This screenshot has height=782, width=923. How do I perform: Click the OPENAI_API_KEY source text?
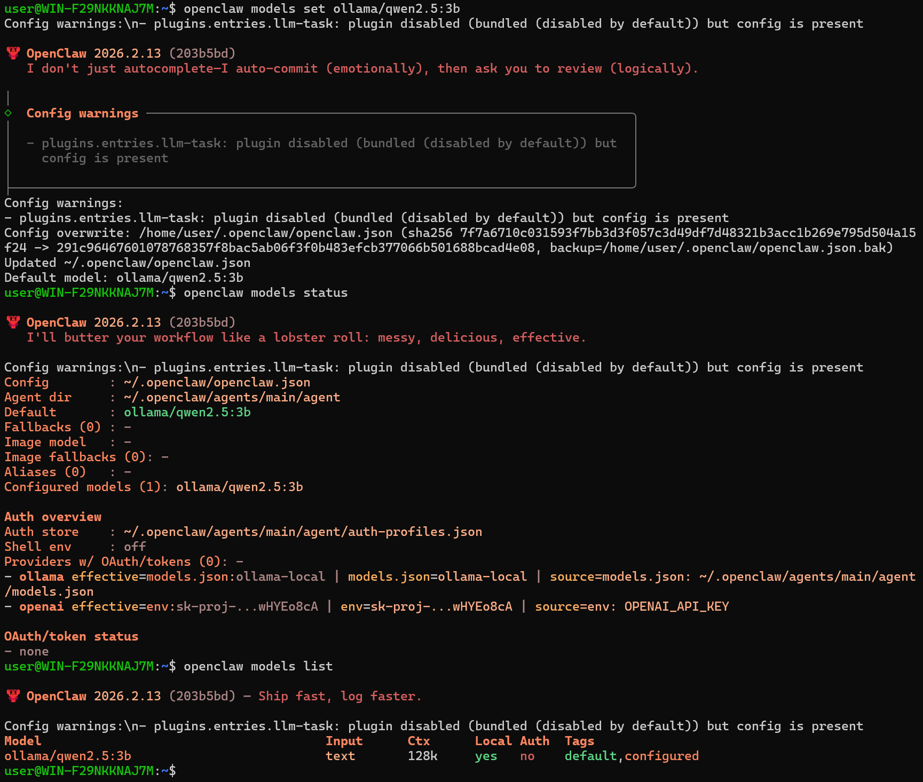pos(676,606)
